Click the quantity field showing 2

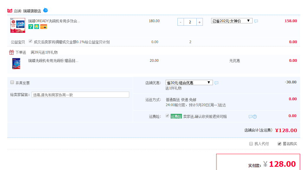[190, 22]
